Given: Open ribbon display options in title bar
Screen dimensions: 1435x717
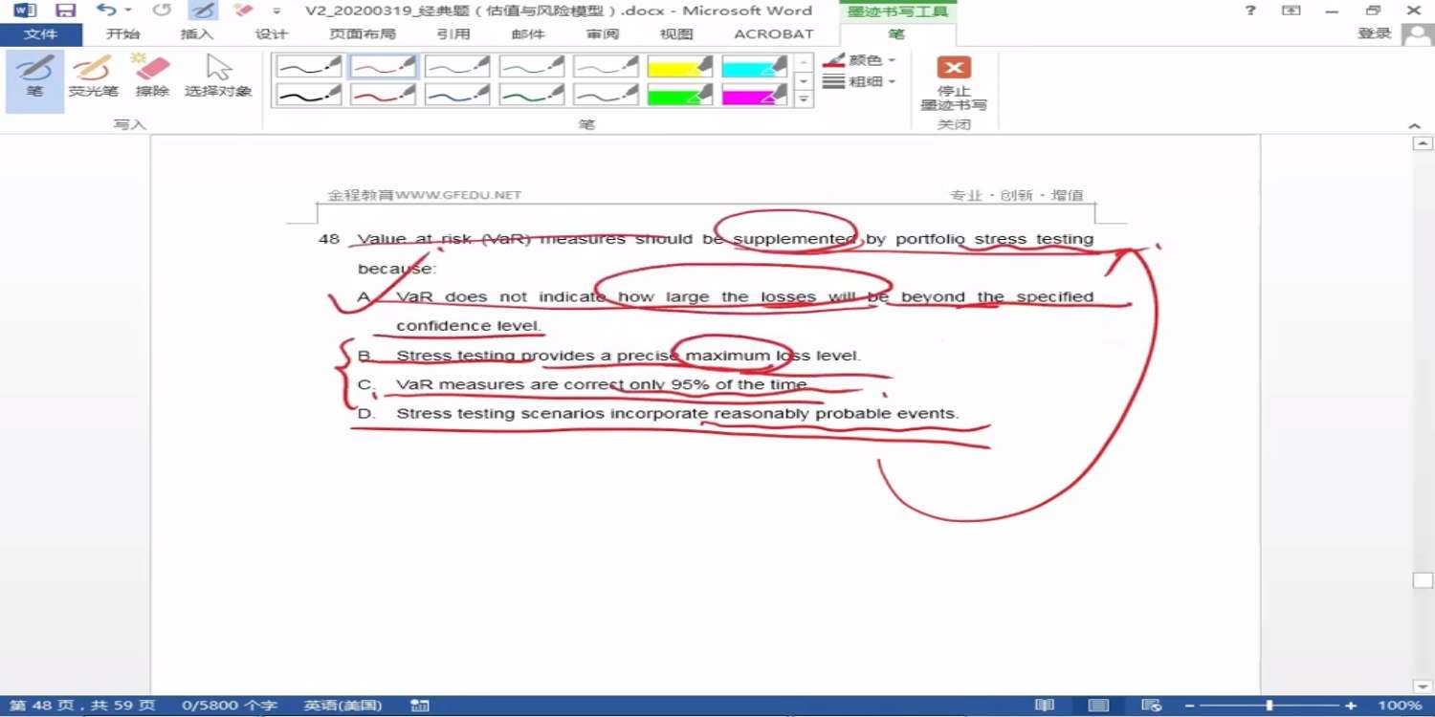Looking at the screenshot, I should point(1291,11).
